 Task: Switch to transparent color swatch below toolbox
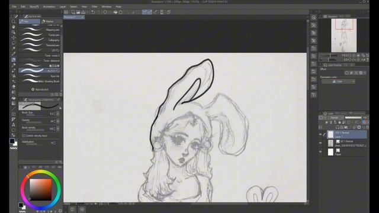[x=14, y=149]
